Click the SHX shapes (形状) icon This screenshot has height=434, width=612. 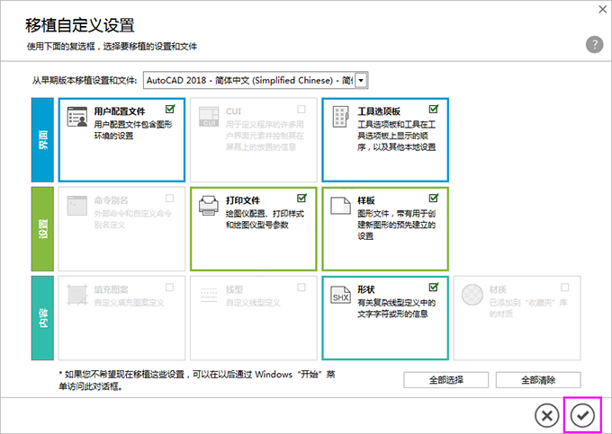[x=340, y=294]
